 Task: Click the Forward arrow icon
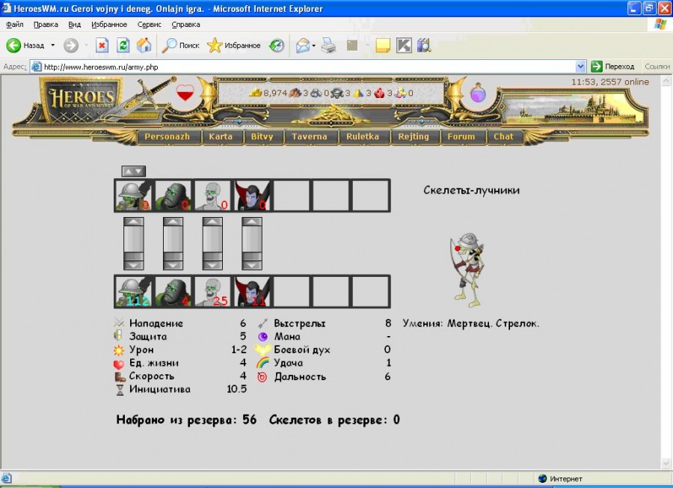click(x=71, y=45)
